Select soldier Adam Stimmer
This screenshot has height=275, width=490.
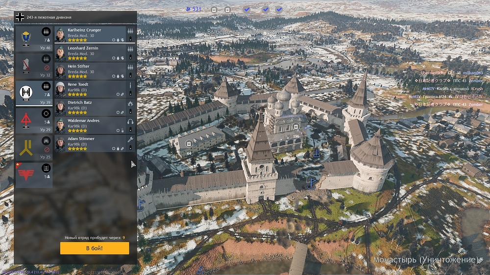(95, 143)
